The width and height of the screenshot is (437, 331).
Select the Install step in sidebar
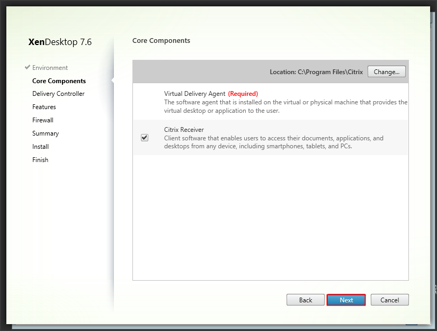40,147
